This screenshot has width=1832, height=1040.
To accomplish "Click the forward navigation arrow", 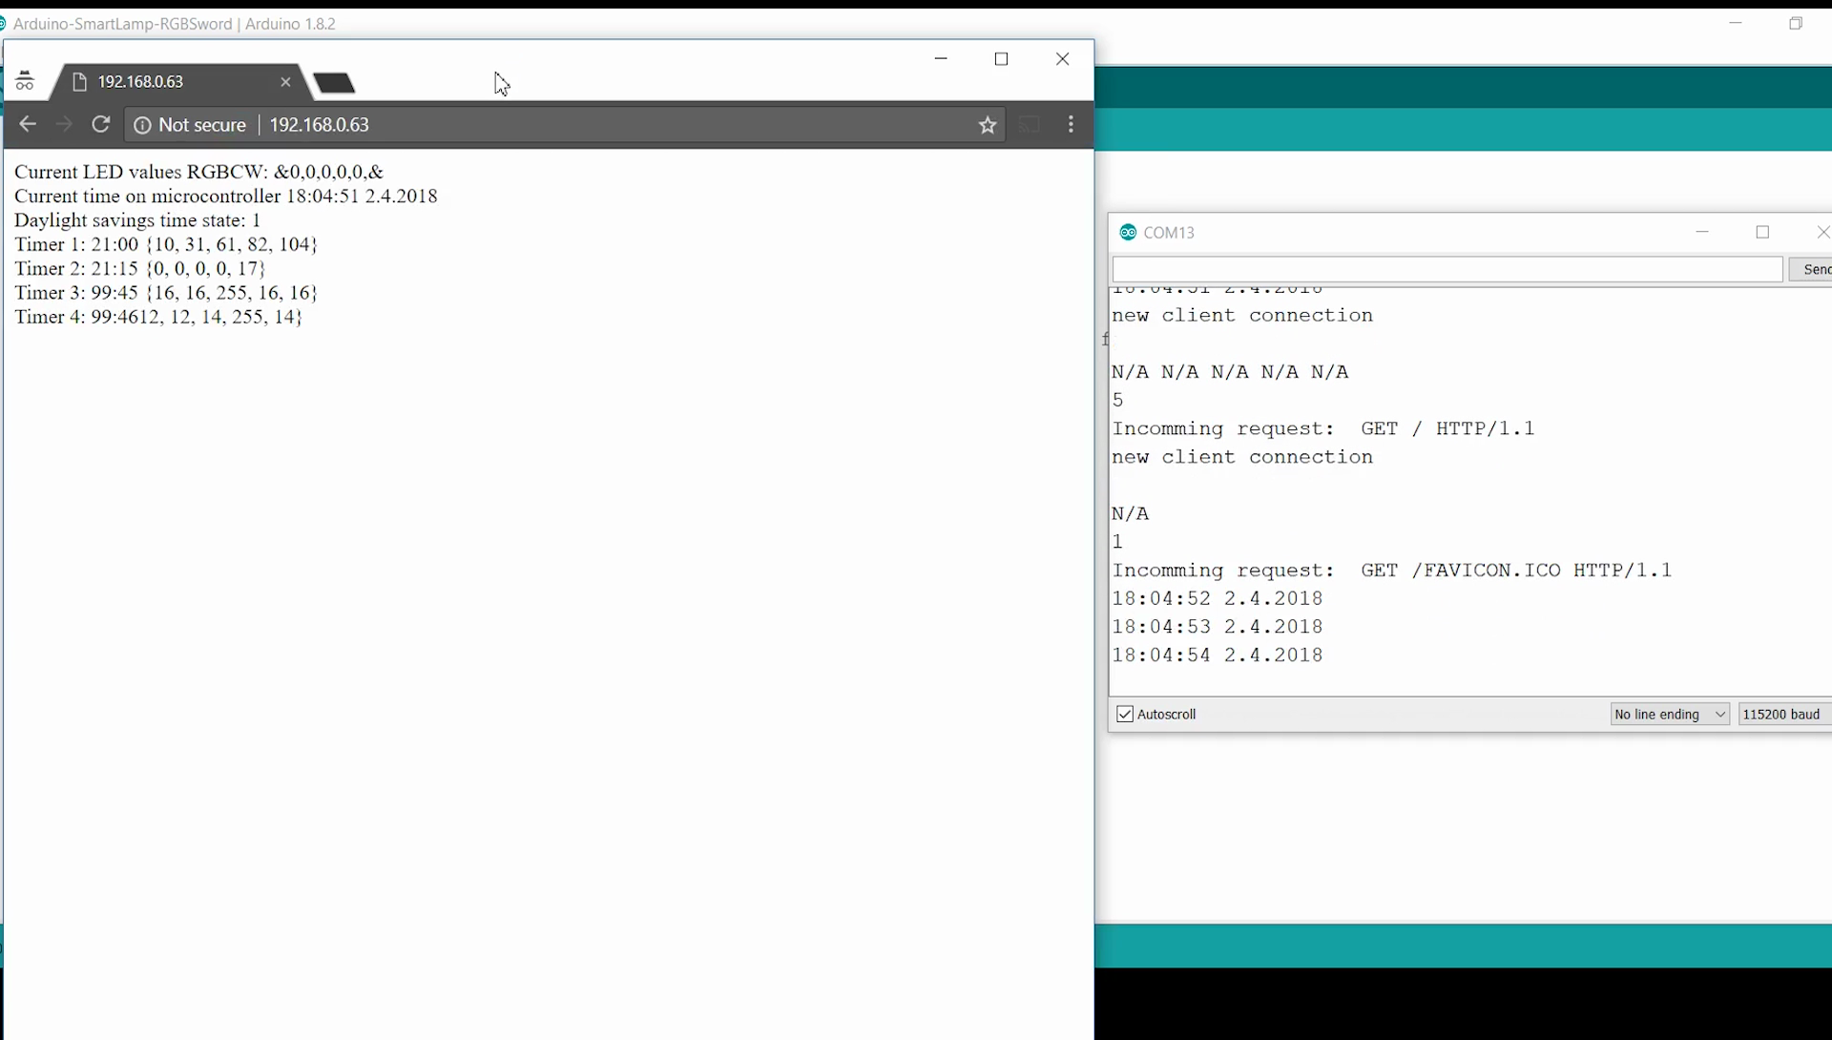I will 64,125.
